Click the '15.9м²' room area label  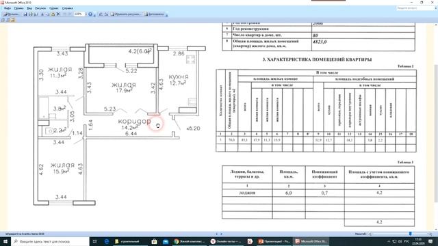(61, 172)
